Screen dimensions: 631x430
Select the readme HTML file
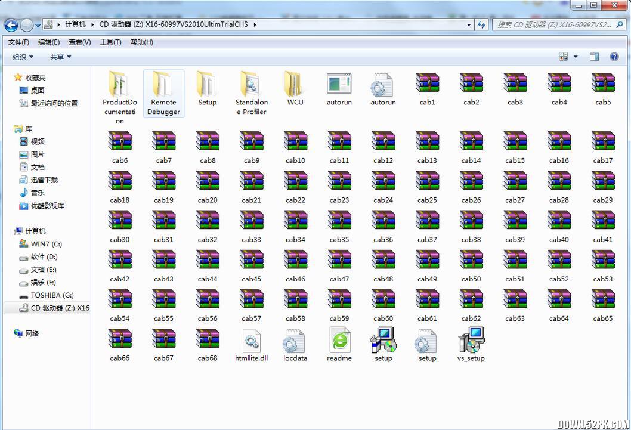coord(339,345)
